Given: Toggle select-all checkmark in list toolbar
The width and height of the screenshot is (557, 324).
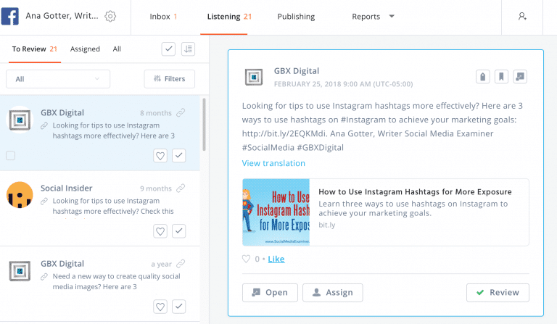Looking at the screenshot, I should [168, 49].
